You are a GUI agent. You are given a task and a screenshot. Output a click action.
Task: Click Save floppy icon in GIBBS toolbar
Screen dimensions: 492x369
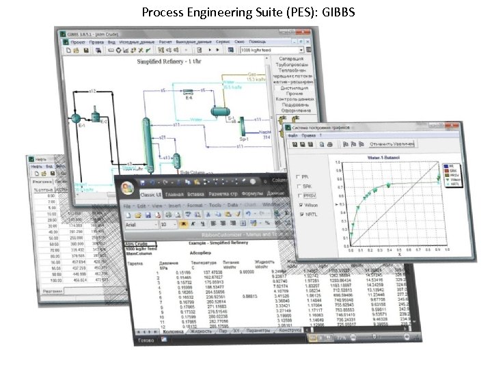(86, 50)
